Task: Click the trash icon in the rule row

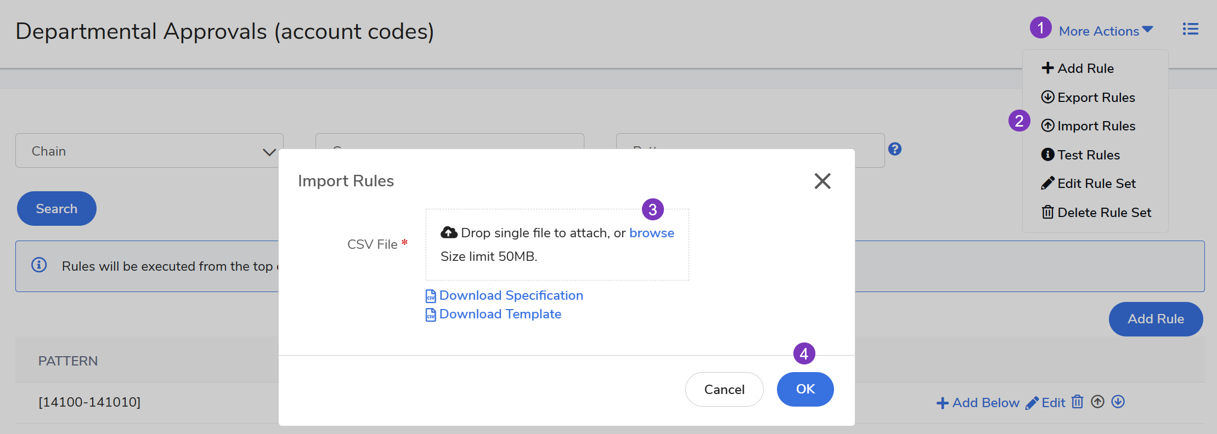Action: 1078,402
